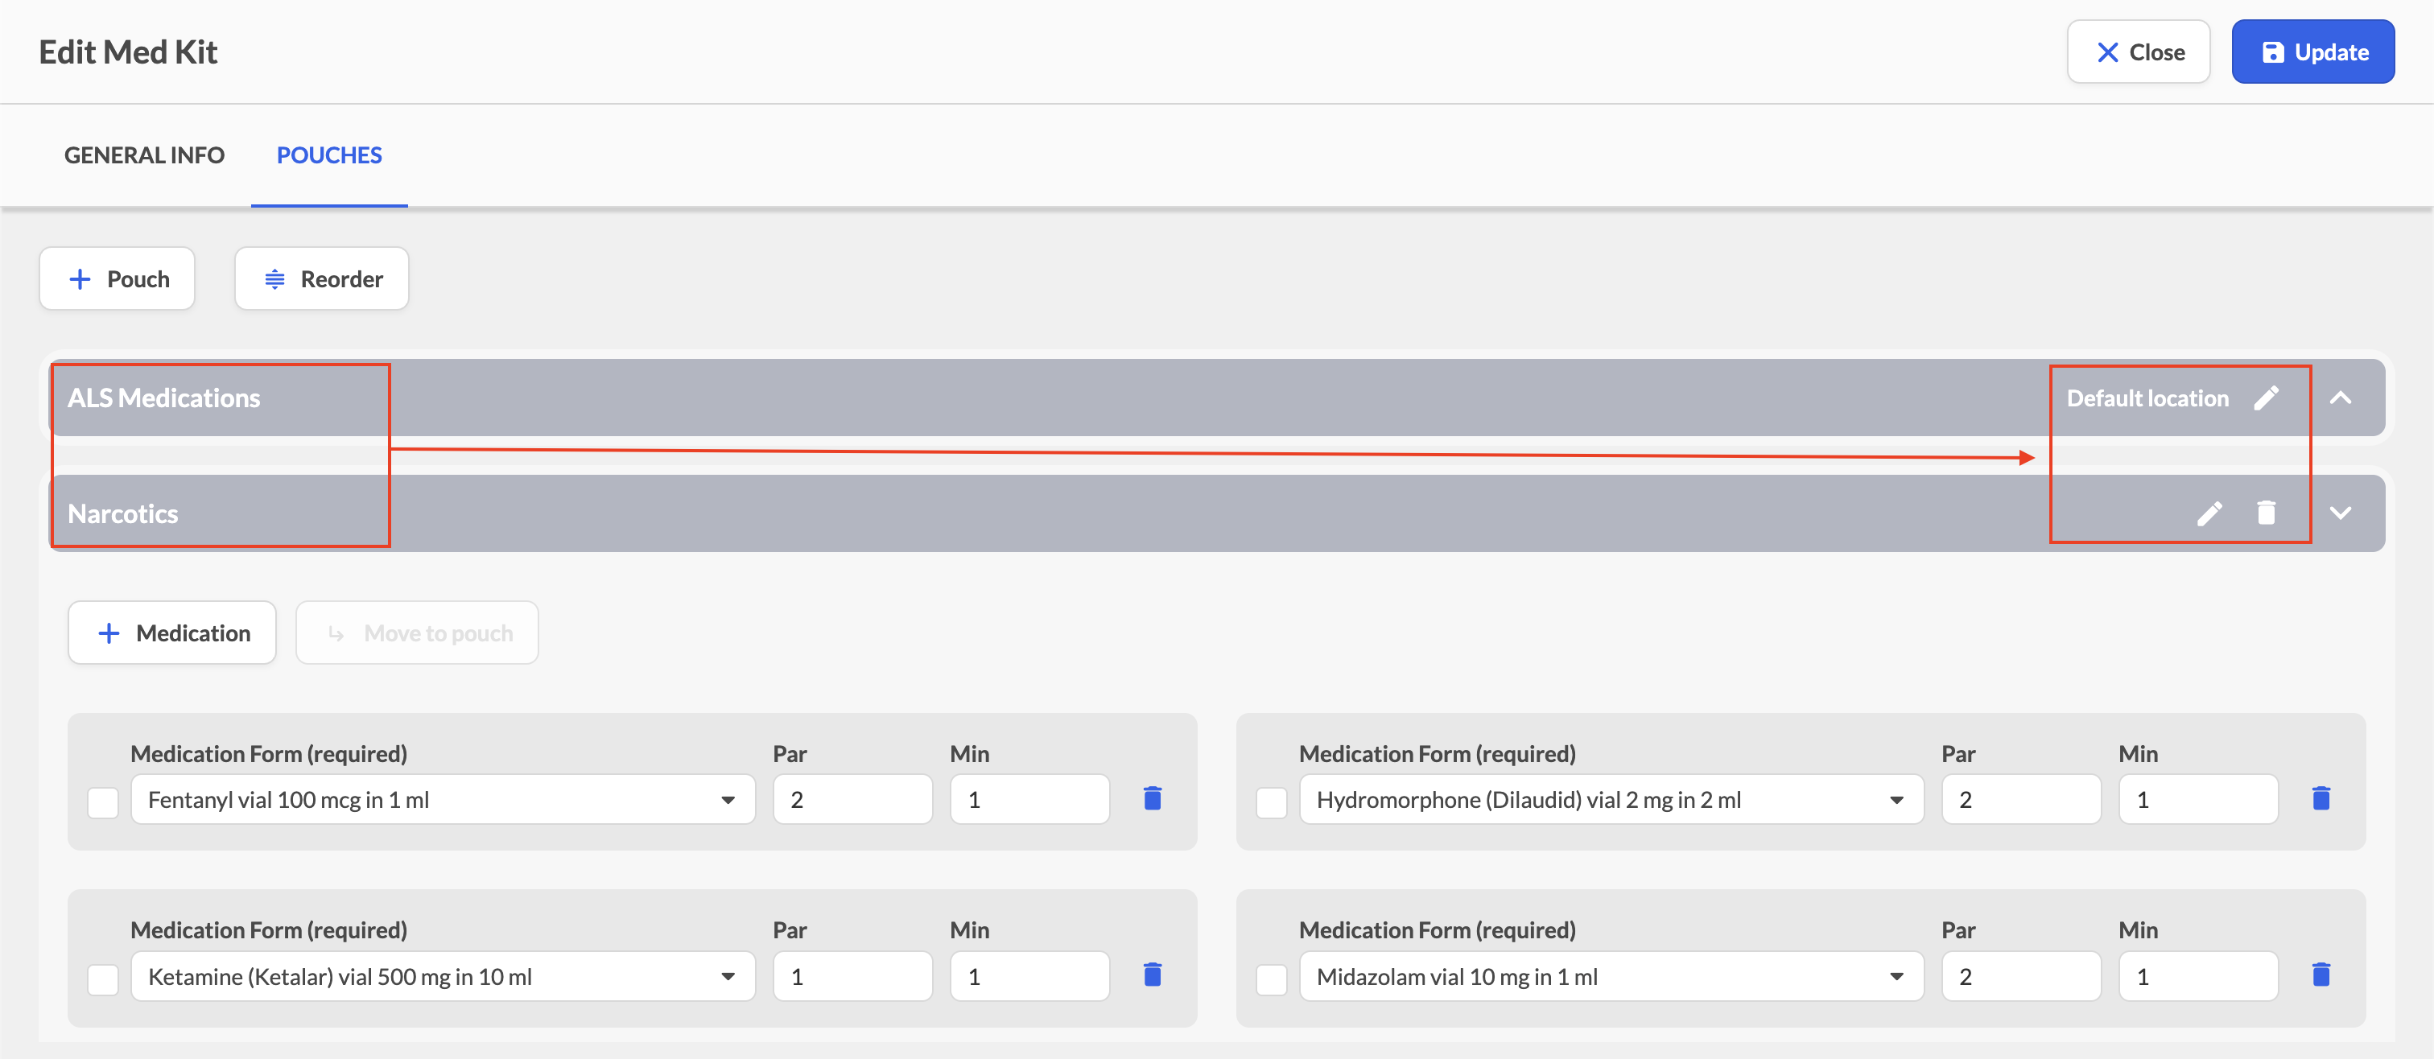This screenshot has width=2434, height=1059.
Task: Focus the Hydromorphone Par field
Action: coord(2021,799)
